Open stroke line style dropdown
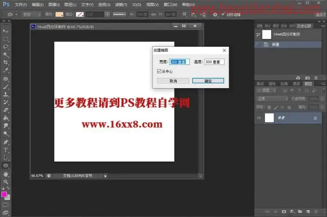Viewport: 327px width, 217px height. tap(119, 14)
